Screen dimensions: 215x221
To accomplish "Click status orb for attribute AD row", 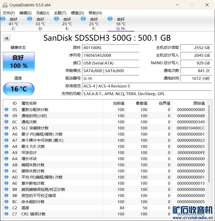I will (x=6, y=177).
